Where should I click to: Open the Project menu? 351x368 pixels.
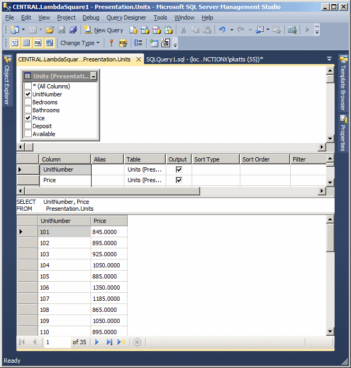[66, 17]
